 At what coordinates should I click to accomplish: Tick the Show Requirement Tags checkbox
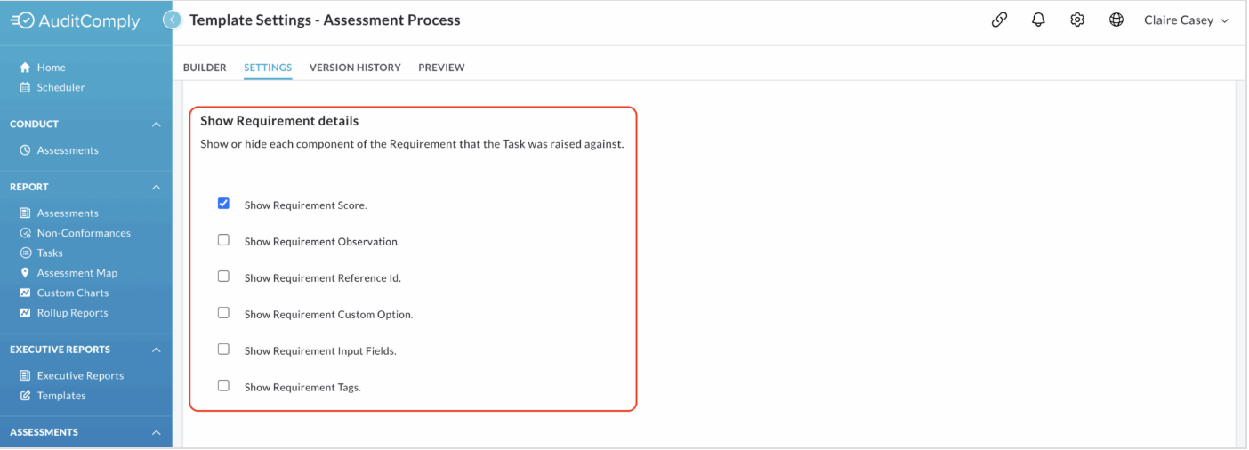click(223, 386)
